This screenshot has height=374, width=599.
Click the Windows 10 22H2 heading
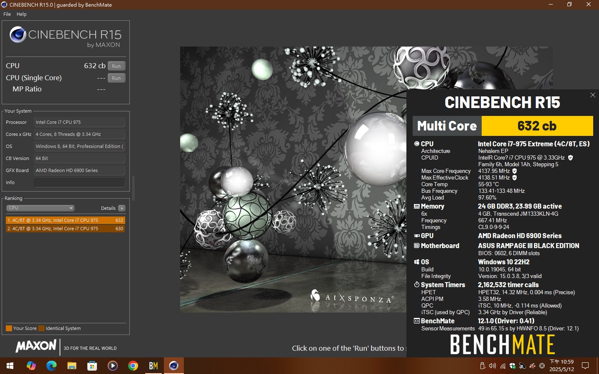(504, 262)
